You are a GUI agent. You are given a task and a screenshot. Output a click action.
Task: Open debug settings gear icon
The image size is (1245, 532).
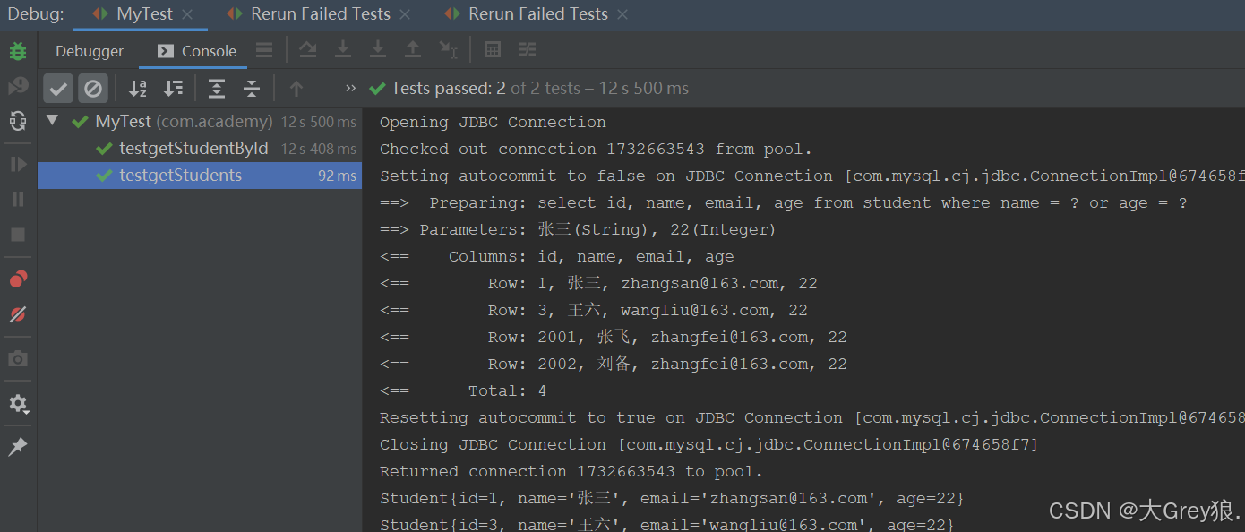(x=18, y=404)
